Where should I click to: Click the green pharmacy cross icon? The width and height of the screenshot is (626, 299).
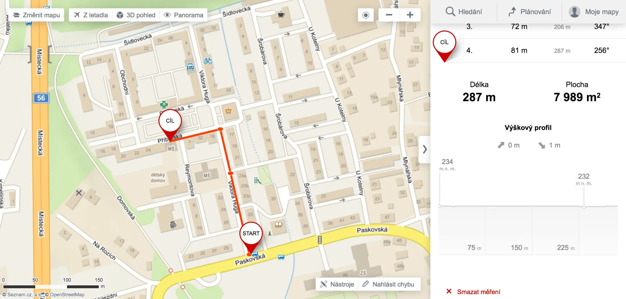click(164, 105)
